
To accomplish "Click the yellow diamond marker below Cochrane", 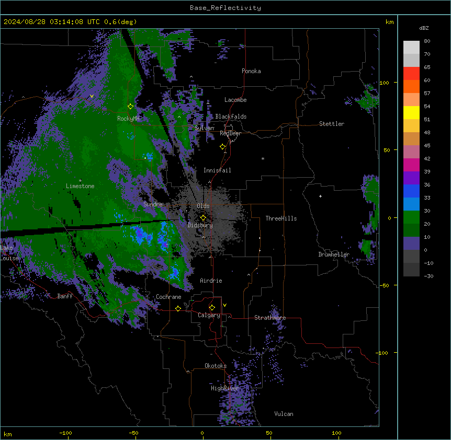I will tap(178, 308).
